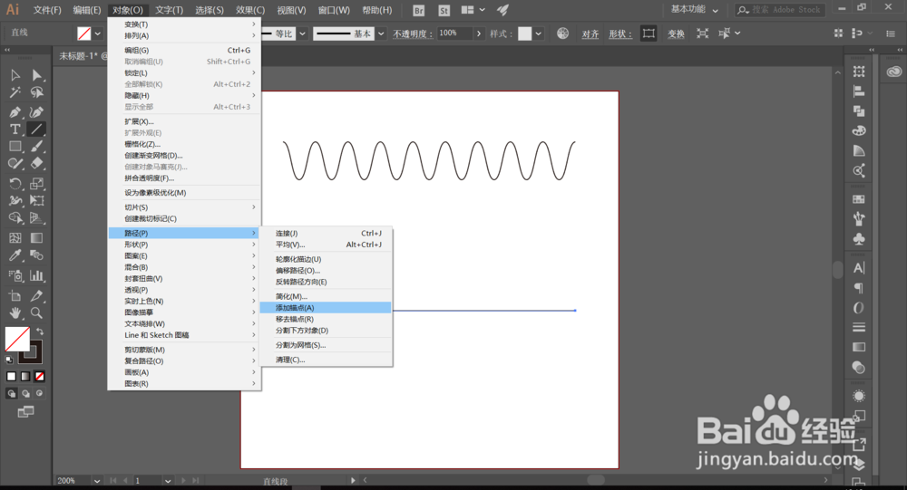Open the Paragraph panel icon
The image size is (907, 490).
pos(859,288)
